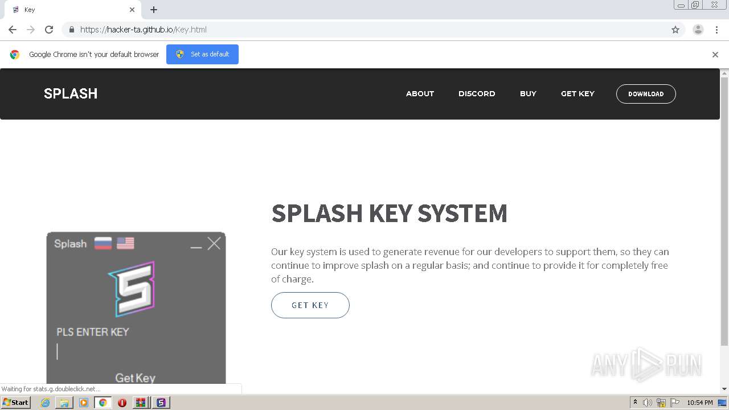The width and height of the screenshot is (729, 410).
Task: Set Chrome as default browser
Action: [x=202, y=54]
